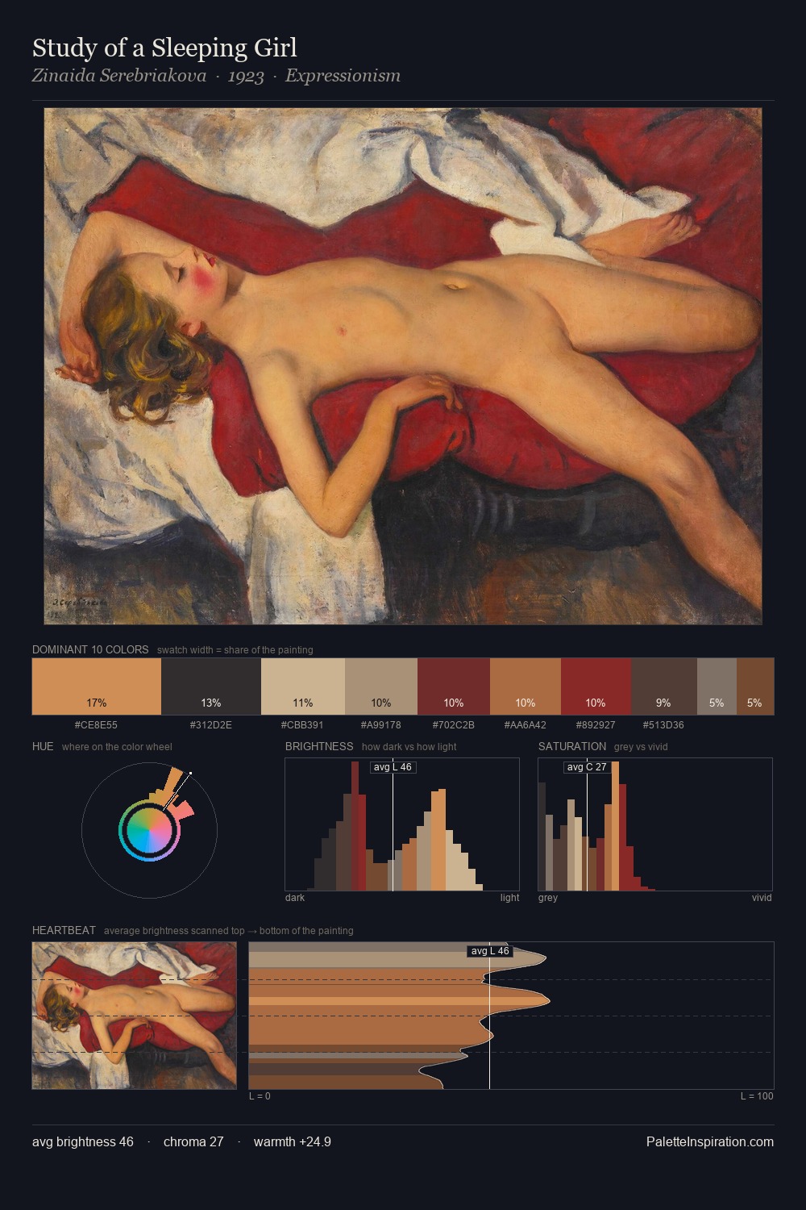The height and width of the screenshot is (1210, 806).
Task: Click the brightness histogram chart
Action: click(402, 824)
